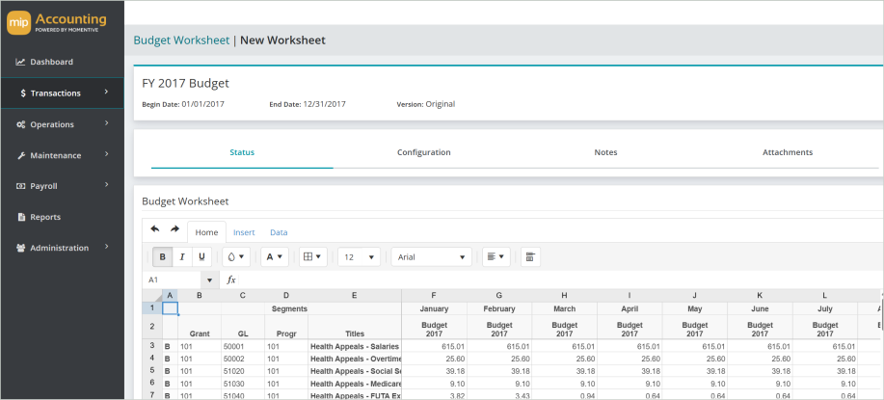Toggle underline formatting
Screen dimensions: 884x400
201,256
